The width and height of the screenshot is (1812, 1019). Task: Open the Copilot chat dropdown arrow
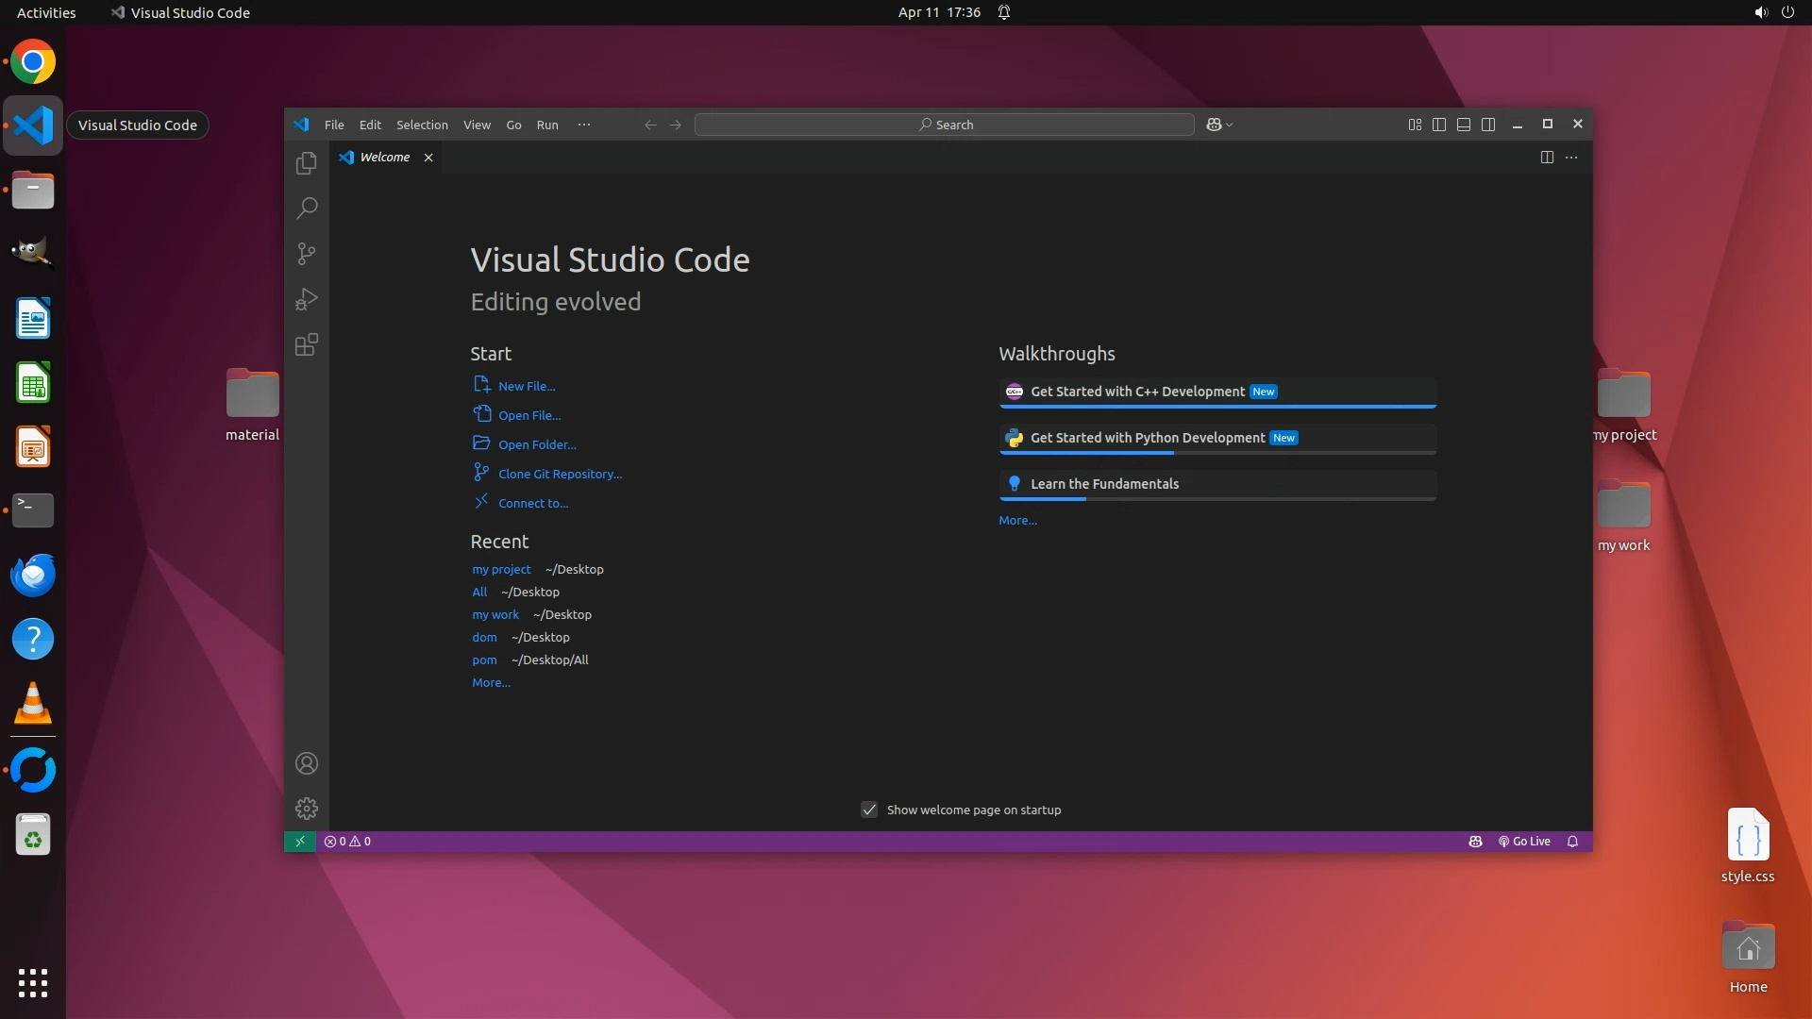(1230, 125)
